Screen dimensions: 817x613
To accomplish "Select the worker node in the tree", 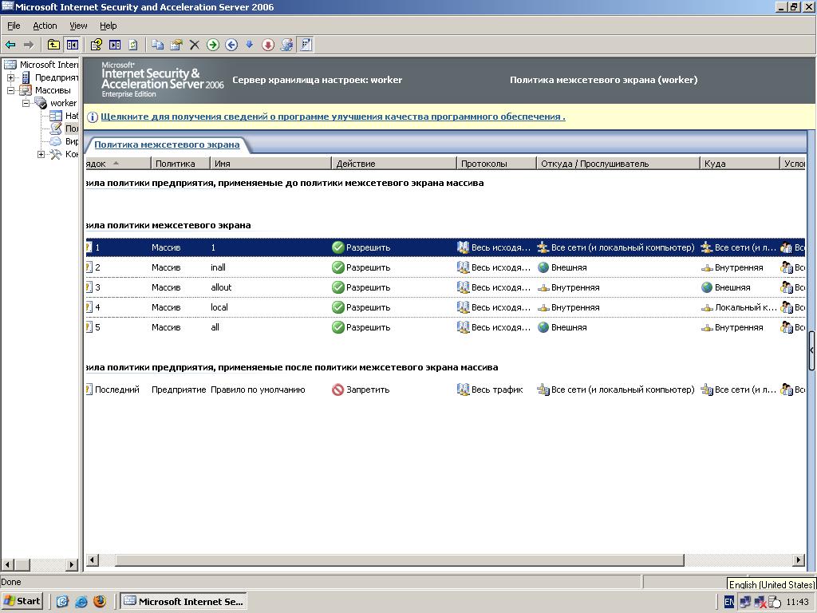I will (x=64, y=103).
